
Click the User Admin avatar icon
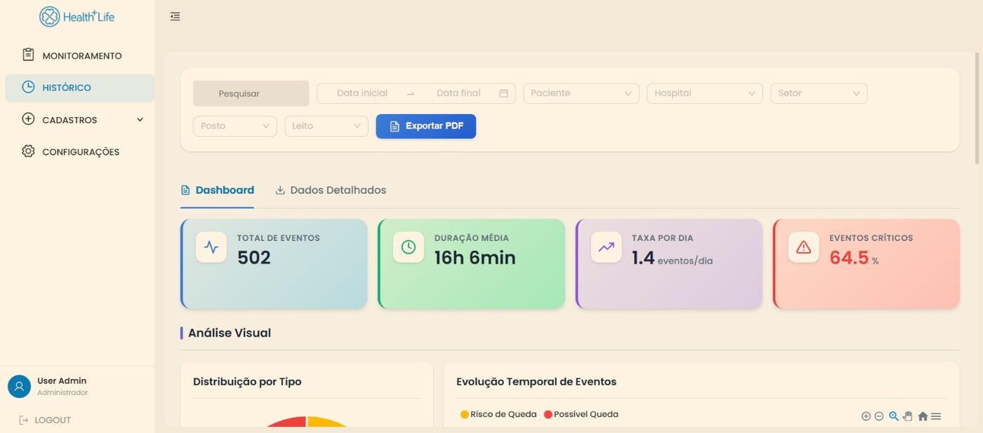pos(19,386)
